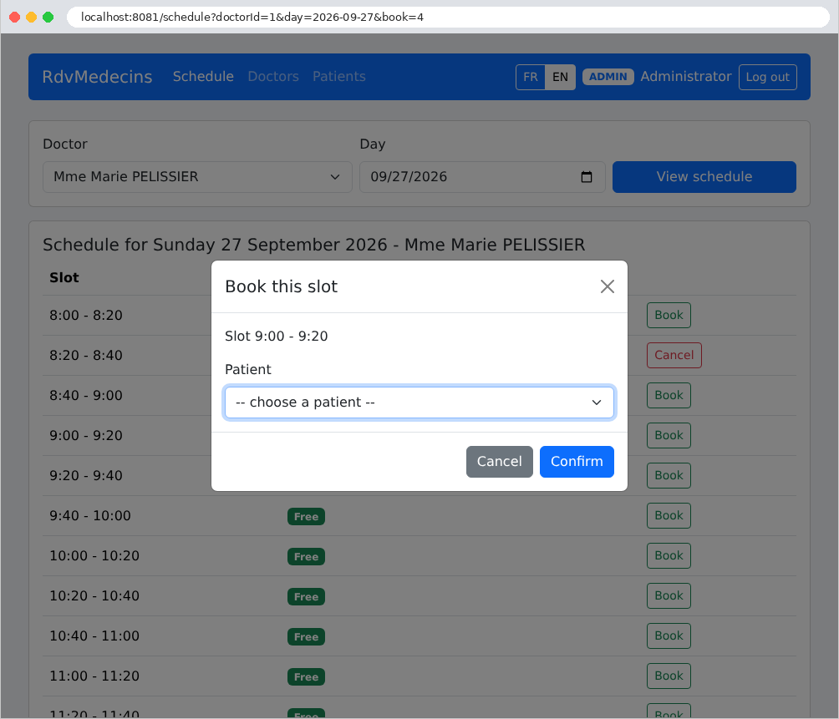
Task: Book the 10:40 - 11:00 slot
Action: coord(669,636)
